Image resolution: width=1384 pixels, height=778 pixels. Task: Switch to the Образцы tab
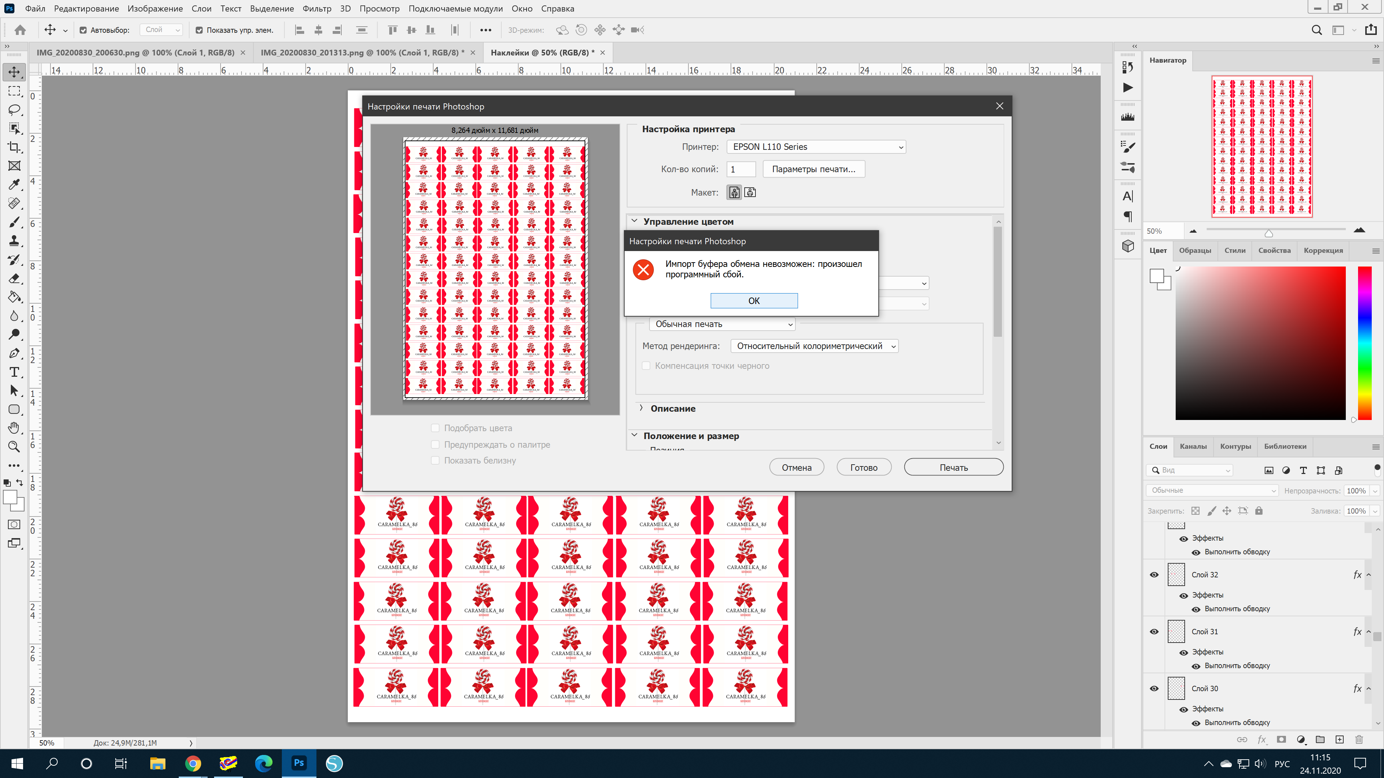click(1195, 250)
